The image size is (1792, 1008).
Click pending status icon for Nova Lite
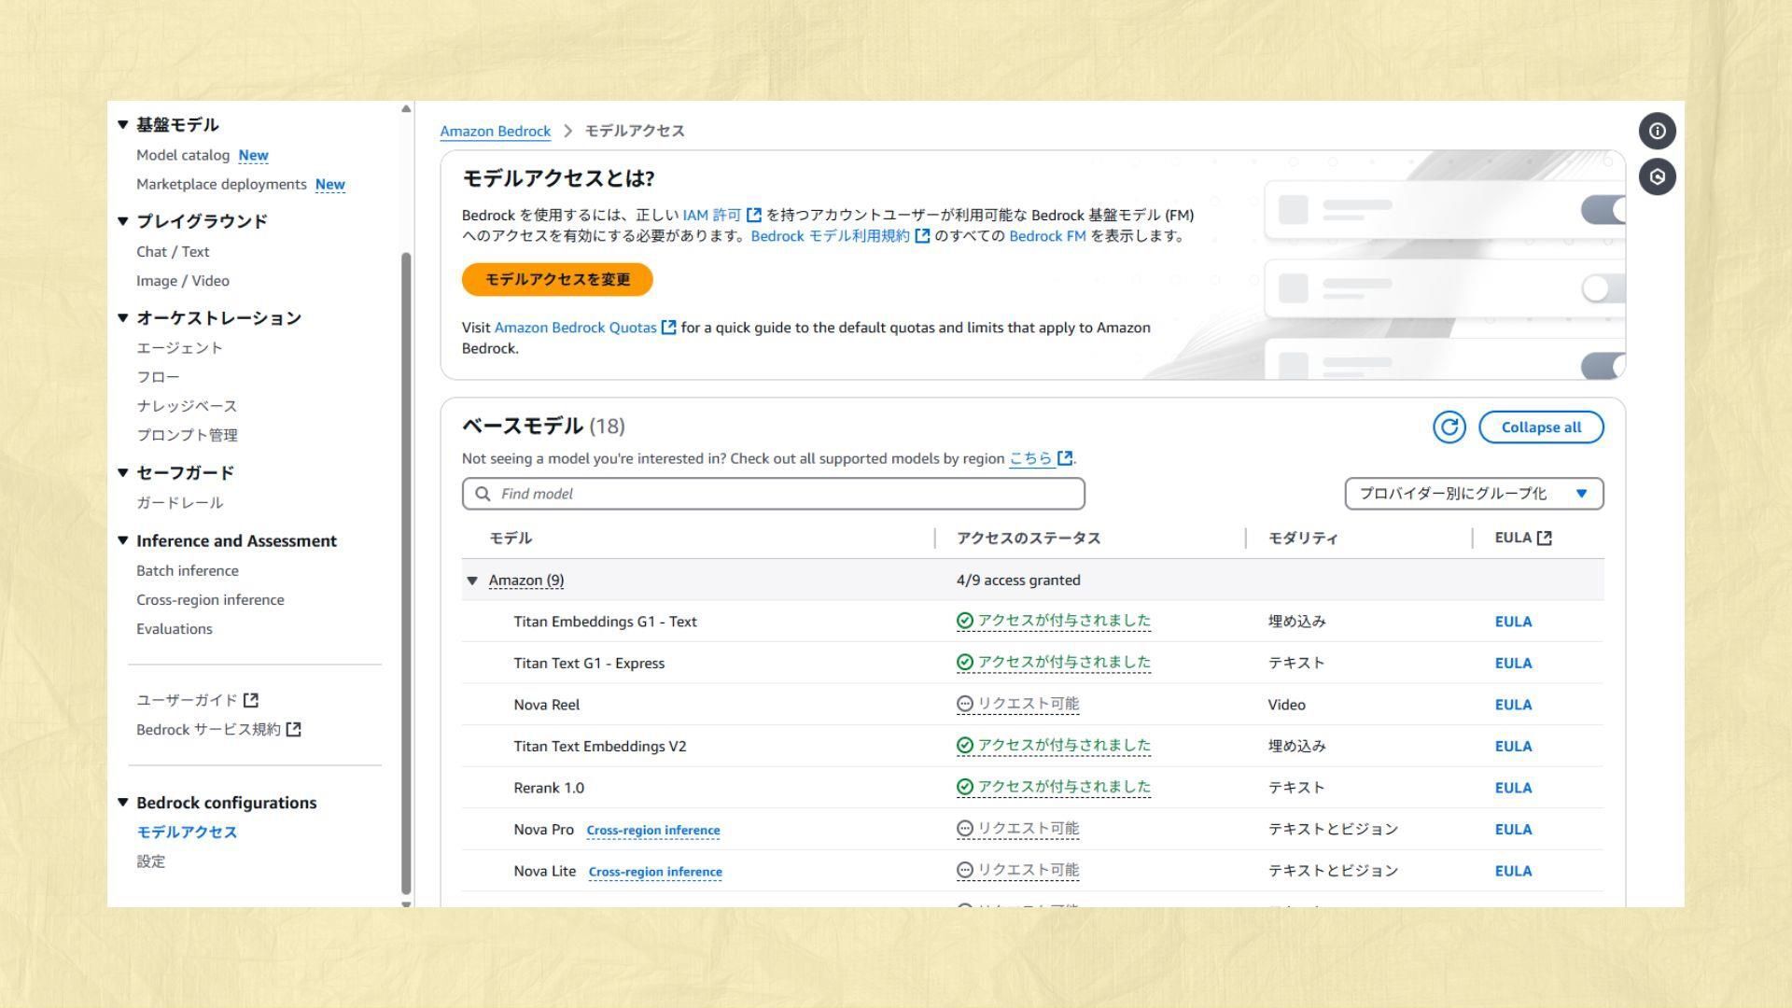[x=965, y=871]
